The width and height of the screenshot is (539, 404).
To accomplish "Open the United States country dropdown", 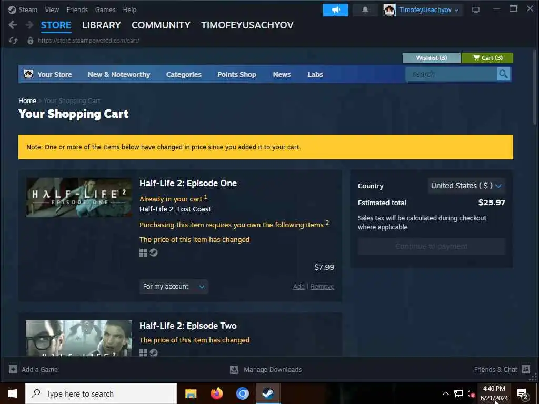I will click(x=466, y=186).
